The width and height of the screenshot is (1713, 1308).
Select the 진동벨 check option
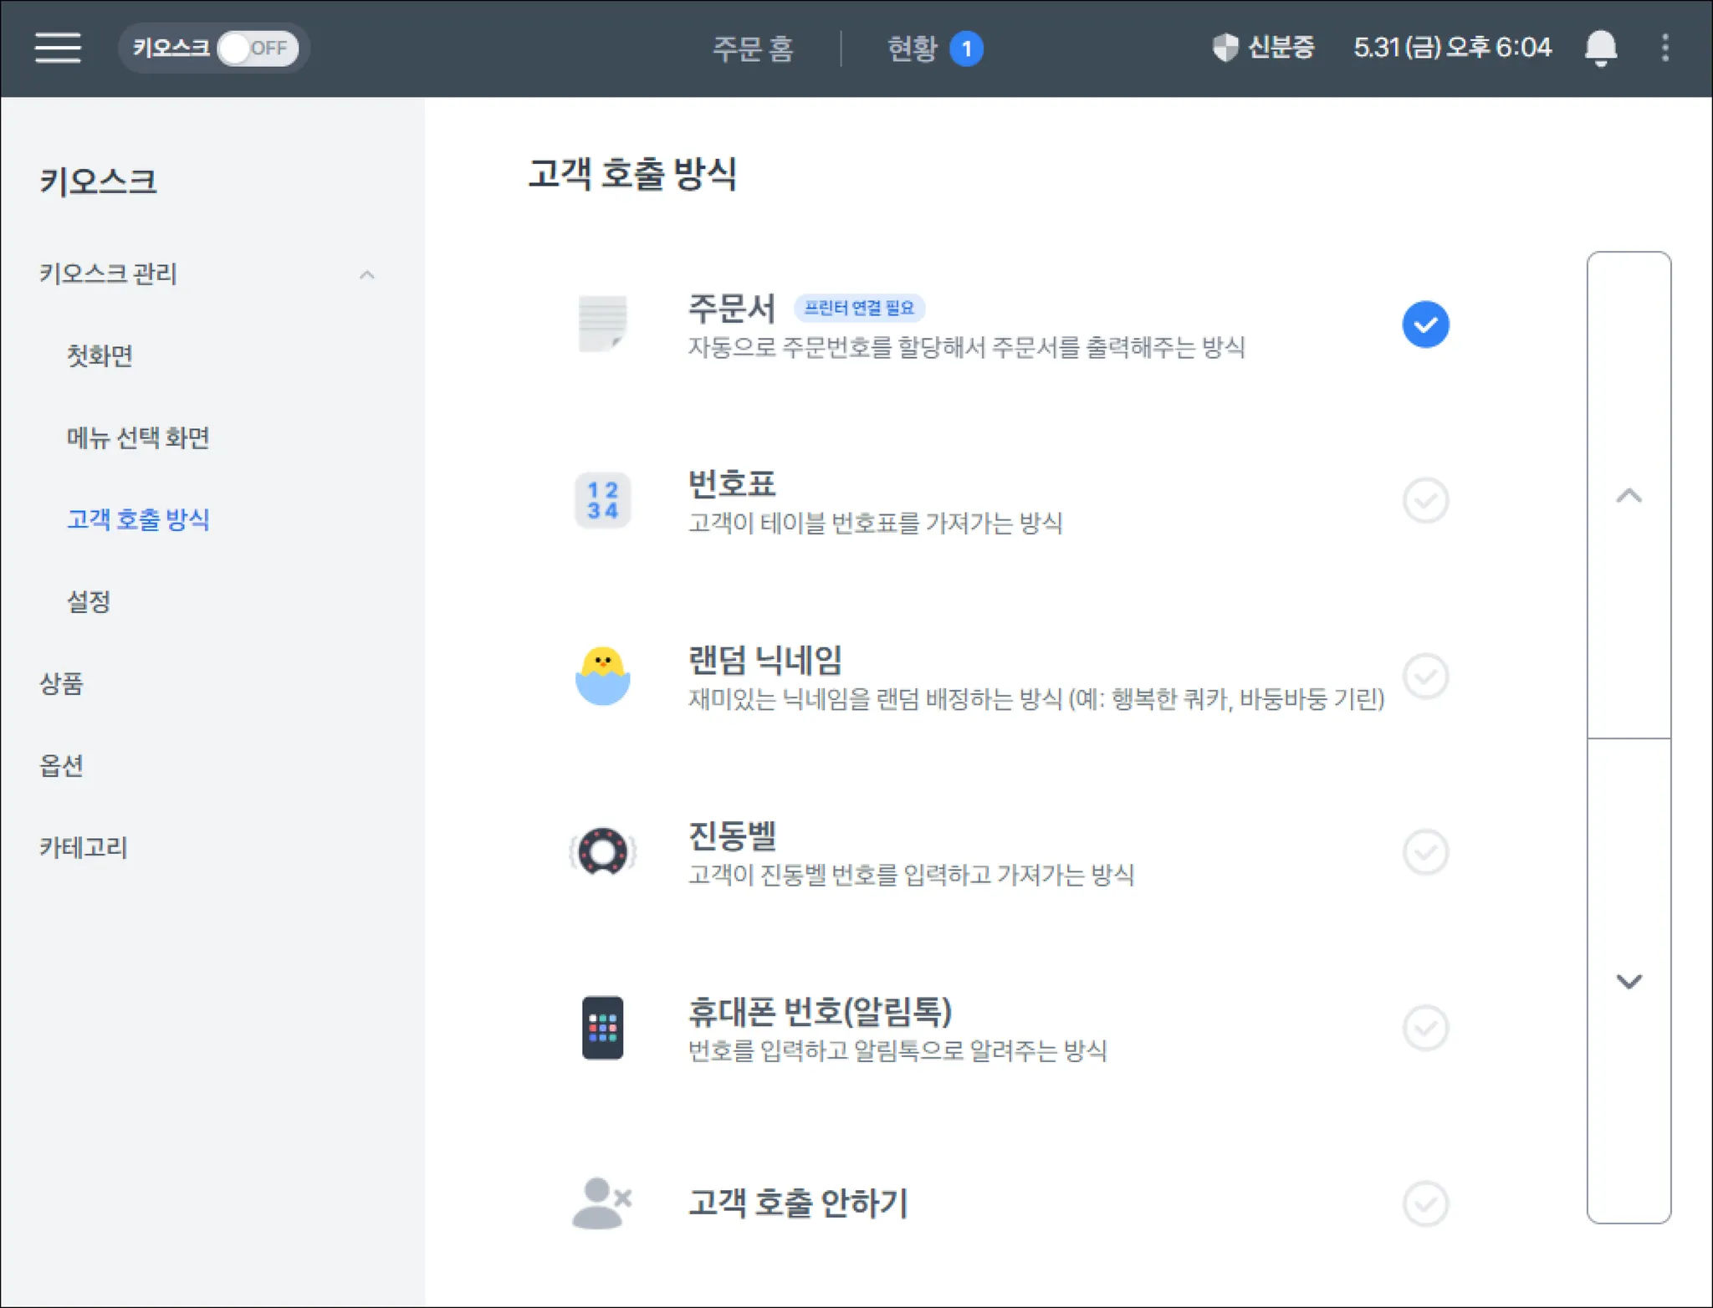pos(1425,851)
